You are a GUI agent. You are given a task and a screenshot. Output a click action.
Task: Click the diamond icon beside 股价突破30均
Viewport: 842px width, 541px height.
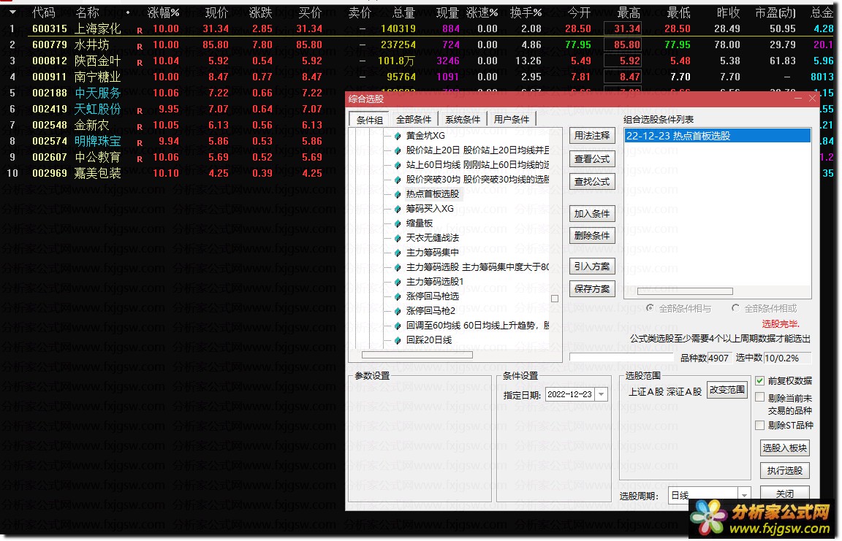398,180
